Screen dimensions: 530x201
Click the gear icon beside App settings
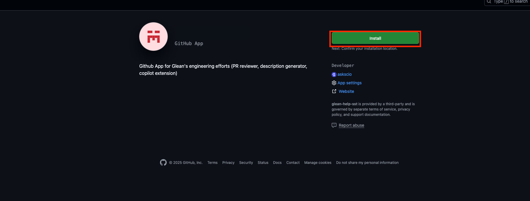pos(334,83)
